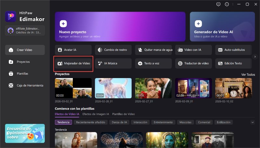Image resolution: width=260 pixels, height=148 pixels.
Task: Launch the Cambio de rostro tool
Action: tap(113, 50)
